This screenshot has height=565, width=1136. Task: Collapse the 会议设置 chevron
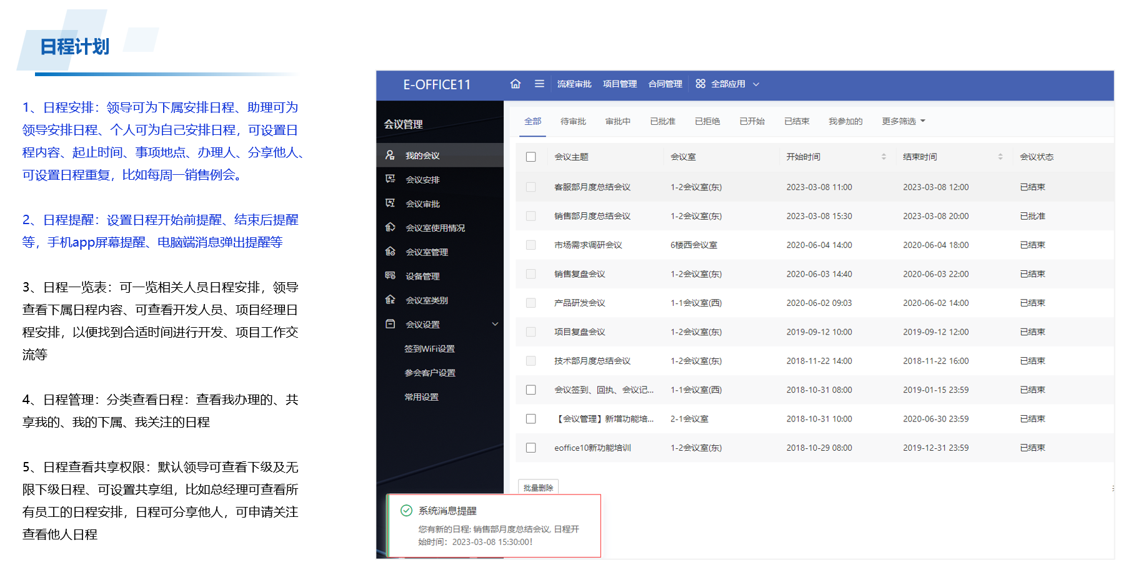(495, 324)
